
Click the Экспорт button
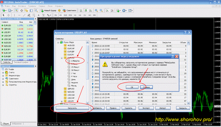tap(146, 108)
